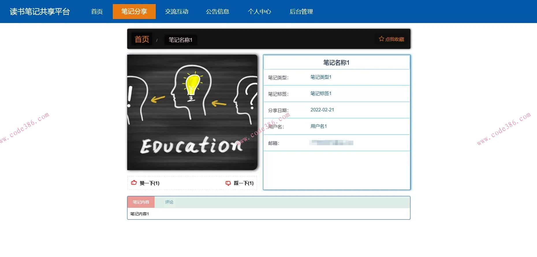Viewport: 537px width, 257px height.
Task: Click the 笔记类型1 value in the info panel
Action: [321, 77]
